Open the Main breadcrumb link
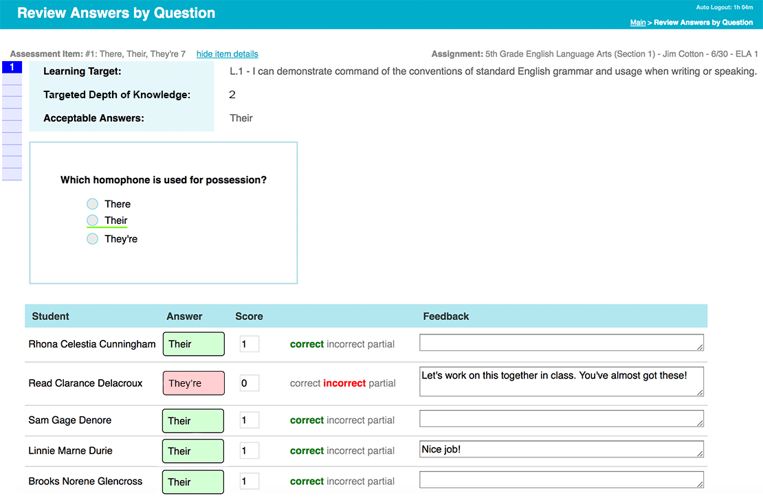This screenshot has height=500, width=763. click(638, 23)
